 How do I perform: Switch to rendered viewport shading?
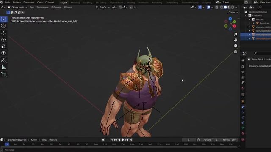[232, 7]
